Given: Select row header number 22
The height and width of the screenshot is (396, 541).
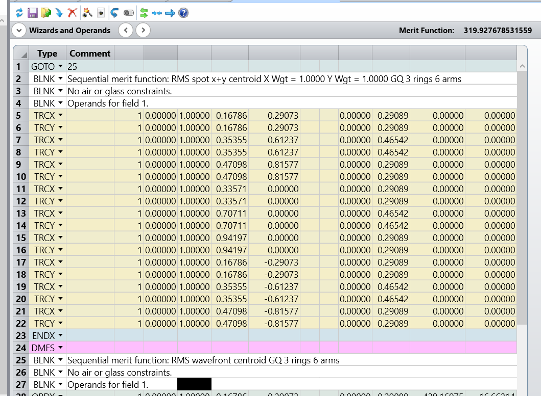Looking at the screenshot, I should pos(21,323).
